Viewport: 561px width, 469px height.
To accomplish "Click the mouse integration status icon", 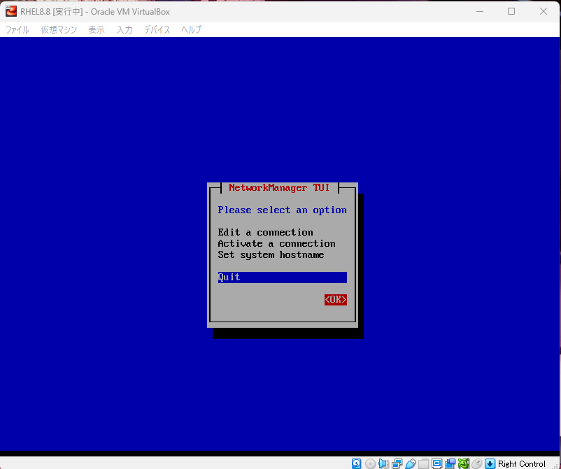I will tap(476, 463).
